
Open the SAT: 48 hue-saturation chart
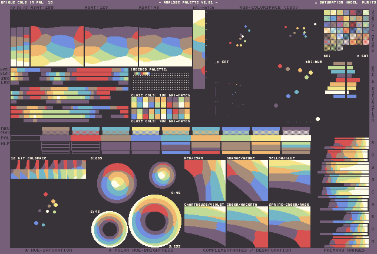(x=166, y=46)
